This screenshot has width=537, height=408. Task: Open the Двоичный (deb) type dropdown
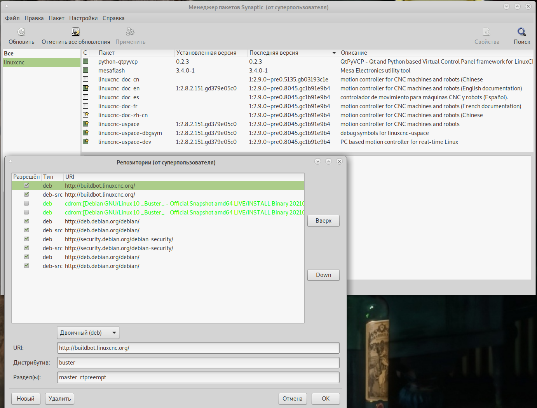(x=88, y=333)
